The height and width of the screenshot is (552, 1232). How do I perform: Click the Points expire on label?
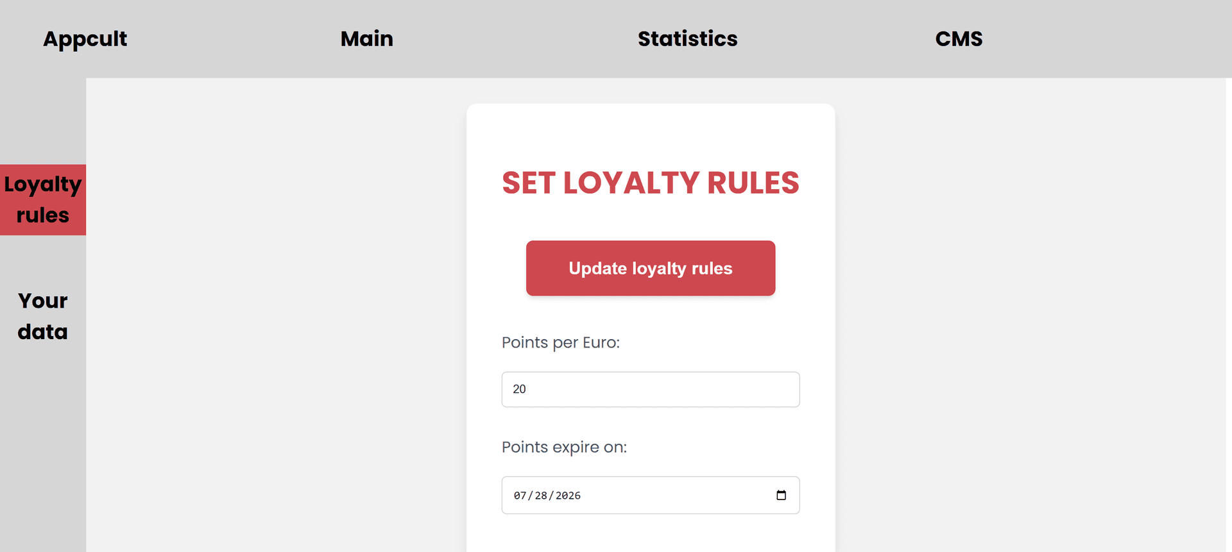coord(564,447)
